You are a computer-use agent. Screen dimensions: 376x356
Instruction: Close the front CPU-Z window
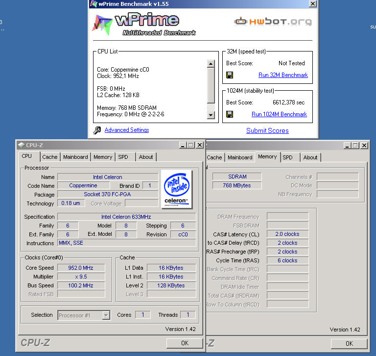[200, 145]
